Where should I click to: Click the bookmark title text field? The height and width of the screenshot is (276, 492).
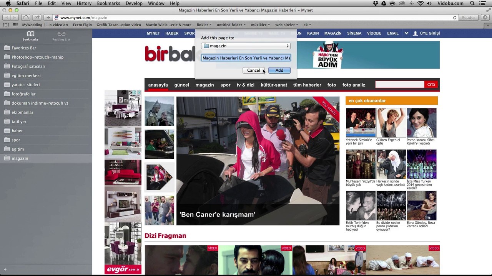tap(246, 58)
